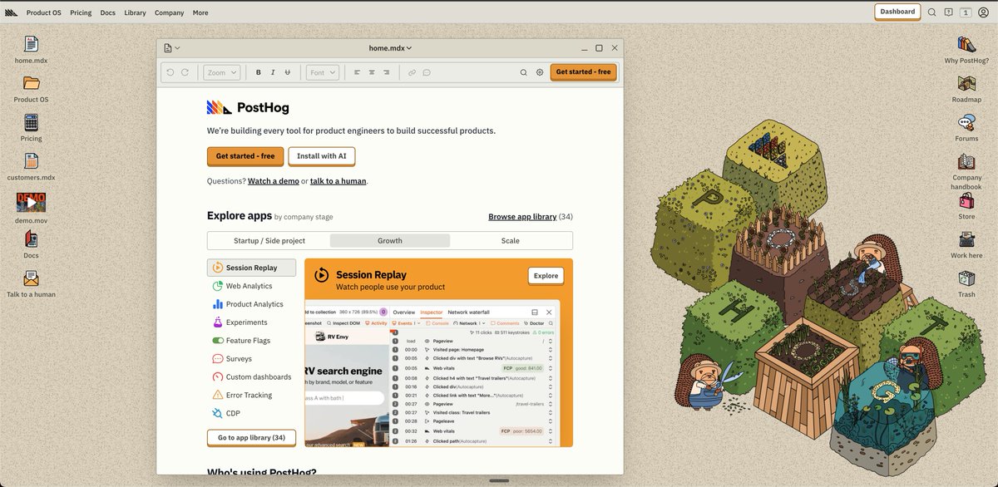998x487 pixels.
Task: Toggle italic formatting in the toolbar
Action: pyautogui.click(x=273, y=72)
